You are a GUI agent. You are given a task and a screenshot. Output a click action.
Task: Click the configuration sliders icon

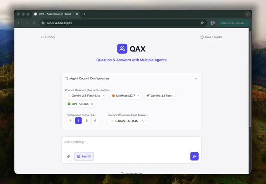66,79
